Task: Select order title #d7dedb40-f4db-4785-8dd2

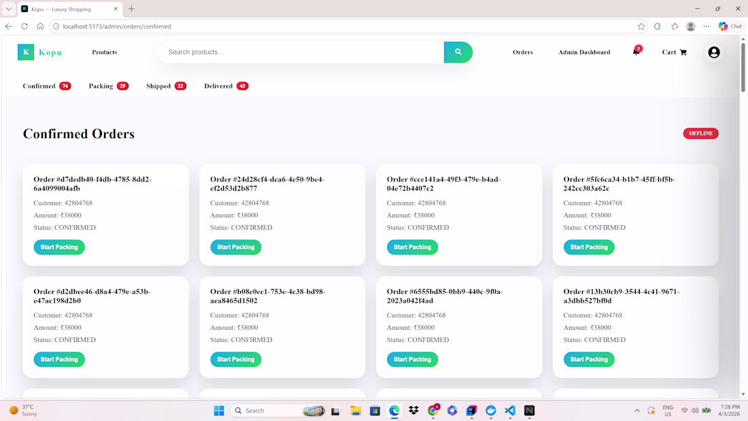Action: point(92,184)
